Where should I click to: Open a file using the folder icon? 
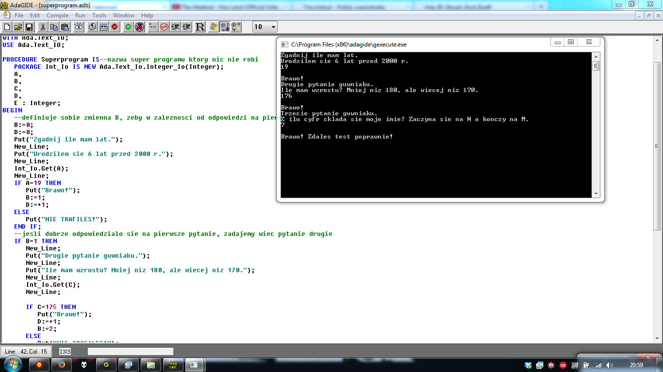[x=18, y=27]
